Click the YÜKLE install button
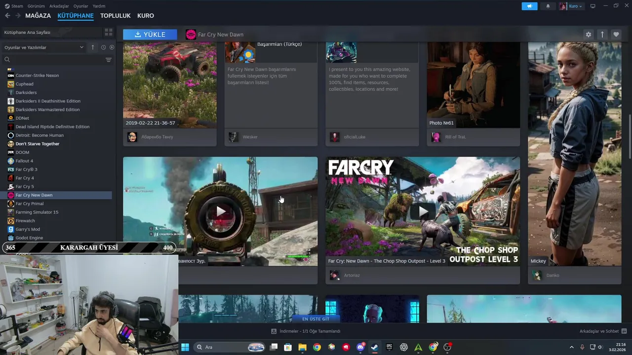The image size is (632, 355). (x=150, y=35)
